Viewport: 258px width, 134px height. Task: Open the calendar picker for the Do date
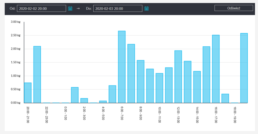pyautogui.click(x=147, y=9)
